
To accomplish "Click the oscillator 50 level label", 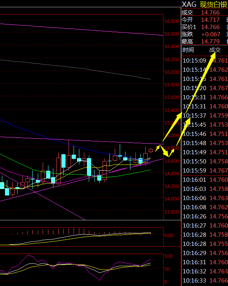I will (167, 269).
